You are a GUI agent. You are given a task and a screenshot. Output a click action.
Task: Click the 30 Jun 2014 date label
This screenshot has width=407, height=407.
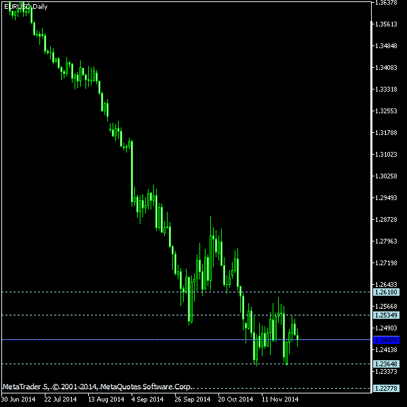click(x=18, y=400)
